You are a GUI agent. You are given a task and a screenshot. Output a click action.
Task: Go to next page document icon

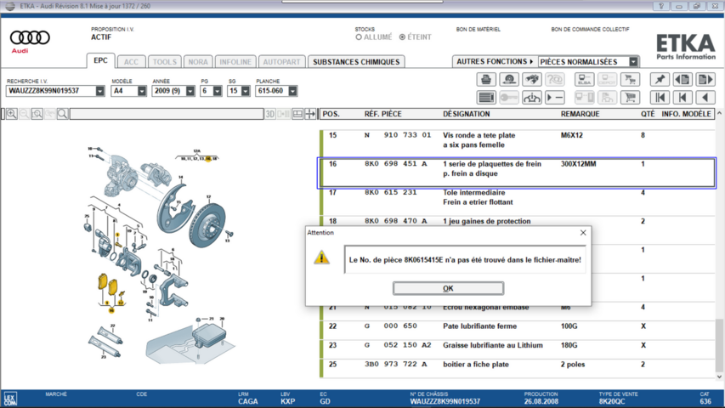pyautogui.click(x=705, y=80)
